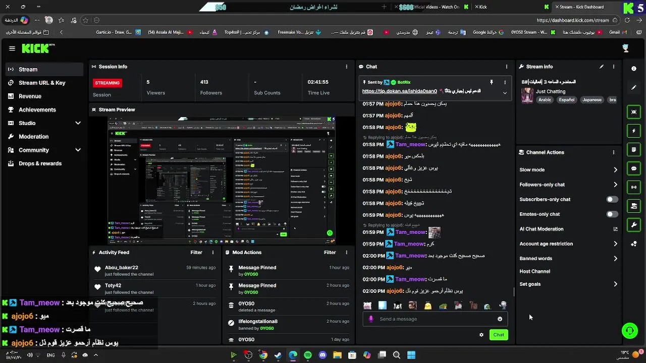Click the Send a message input field

[x=435, y=319]
